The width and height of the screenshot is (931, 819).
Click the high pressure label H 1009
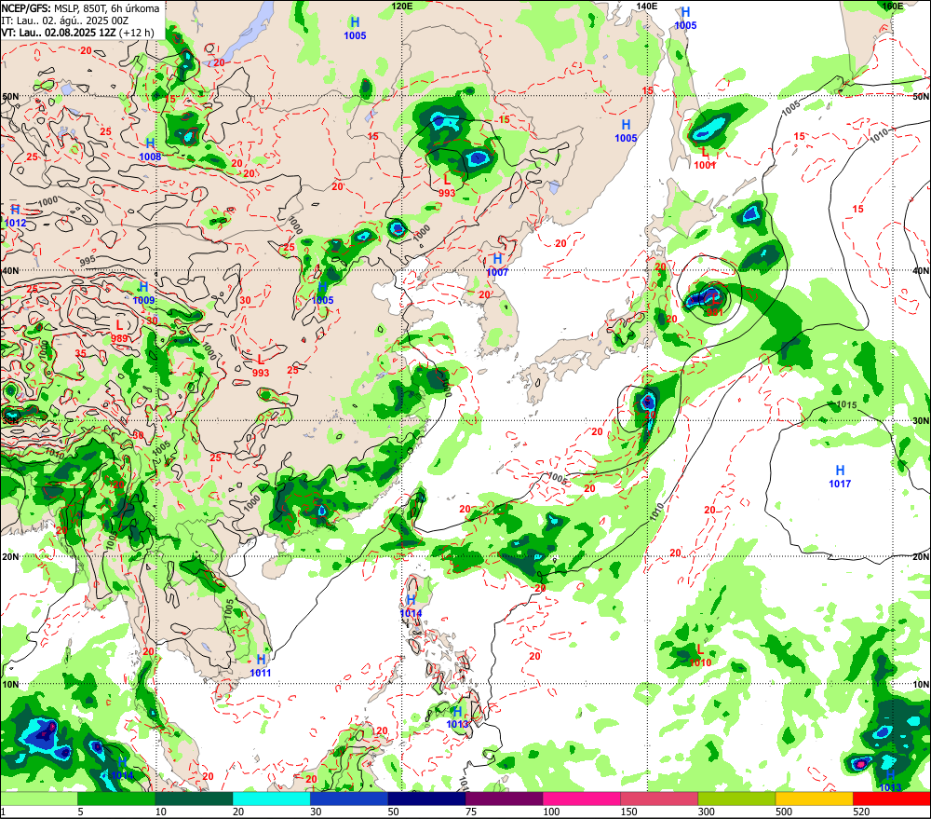tap(143, 293)
